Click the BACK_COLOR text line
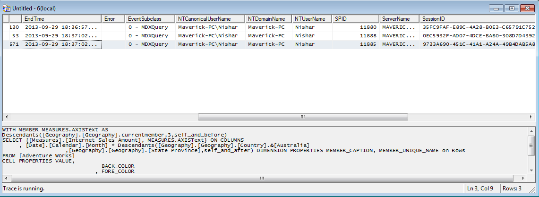Image resolution: width=539 pixels, height=197 pixels. (x=118, y=166)
